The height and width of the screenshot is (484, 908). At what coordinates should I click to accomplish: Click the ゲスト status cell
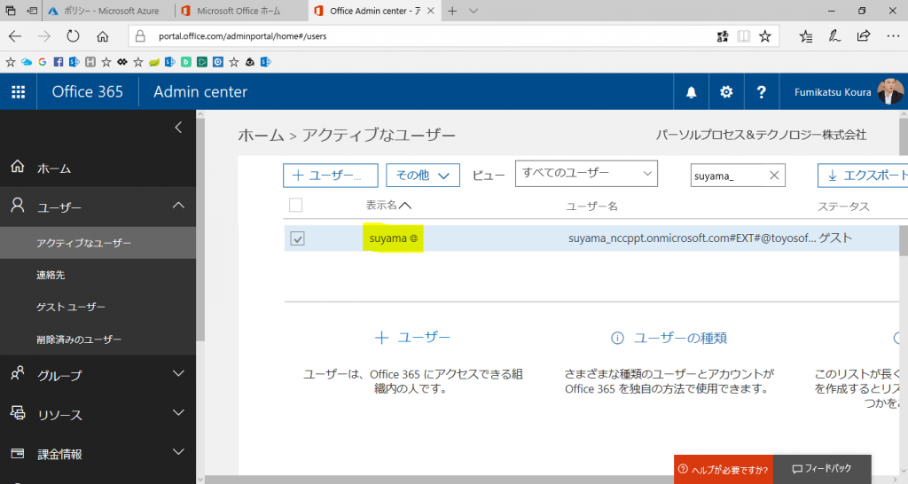click(835, 238)
